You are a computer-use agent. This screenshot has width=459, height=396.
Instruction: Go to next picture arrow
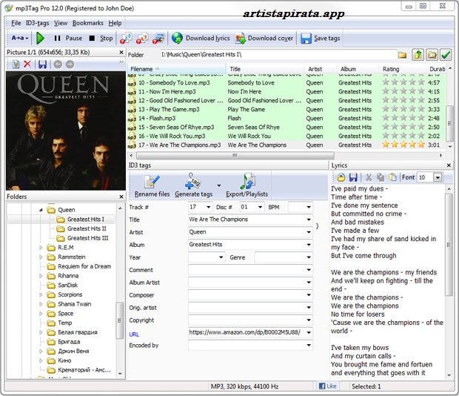(70, 65)
